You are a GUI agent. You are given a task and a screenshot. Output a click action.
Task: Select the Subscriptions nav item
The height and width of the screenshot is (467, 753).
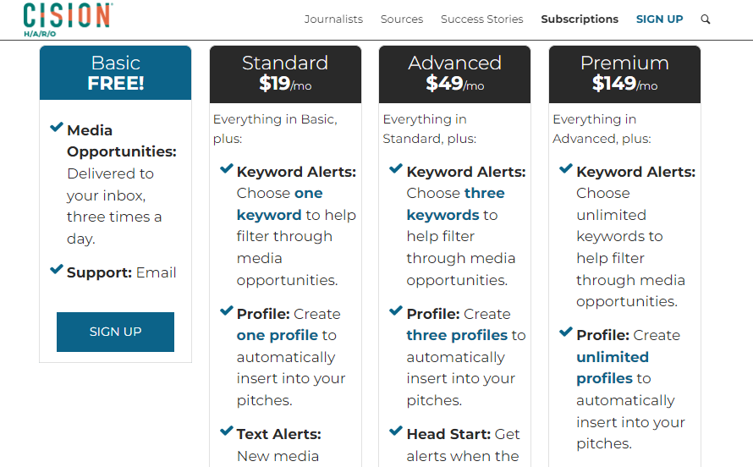point(580,19)
